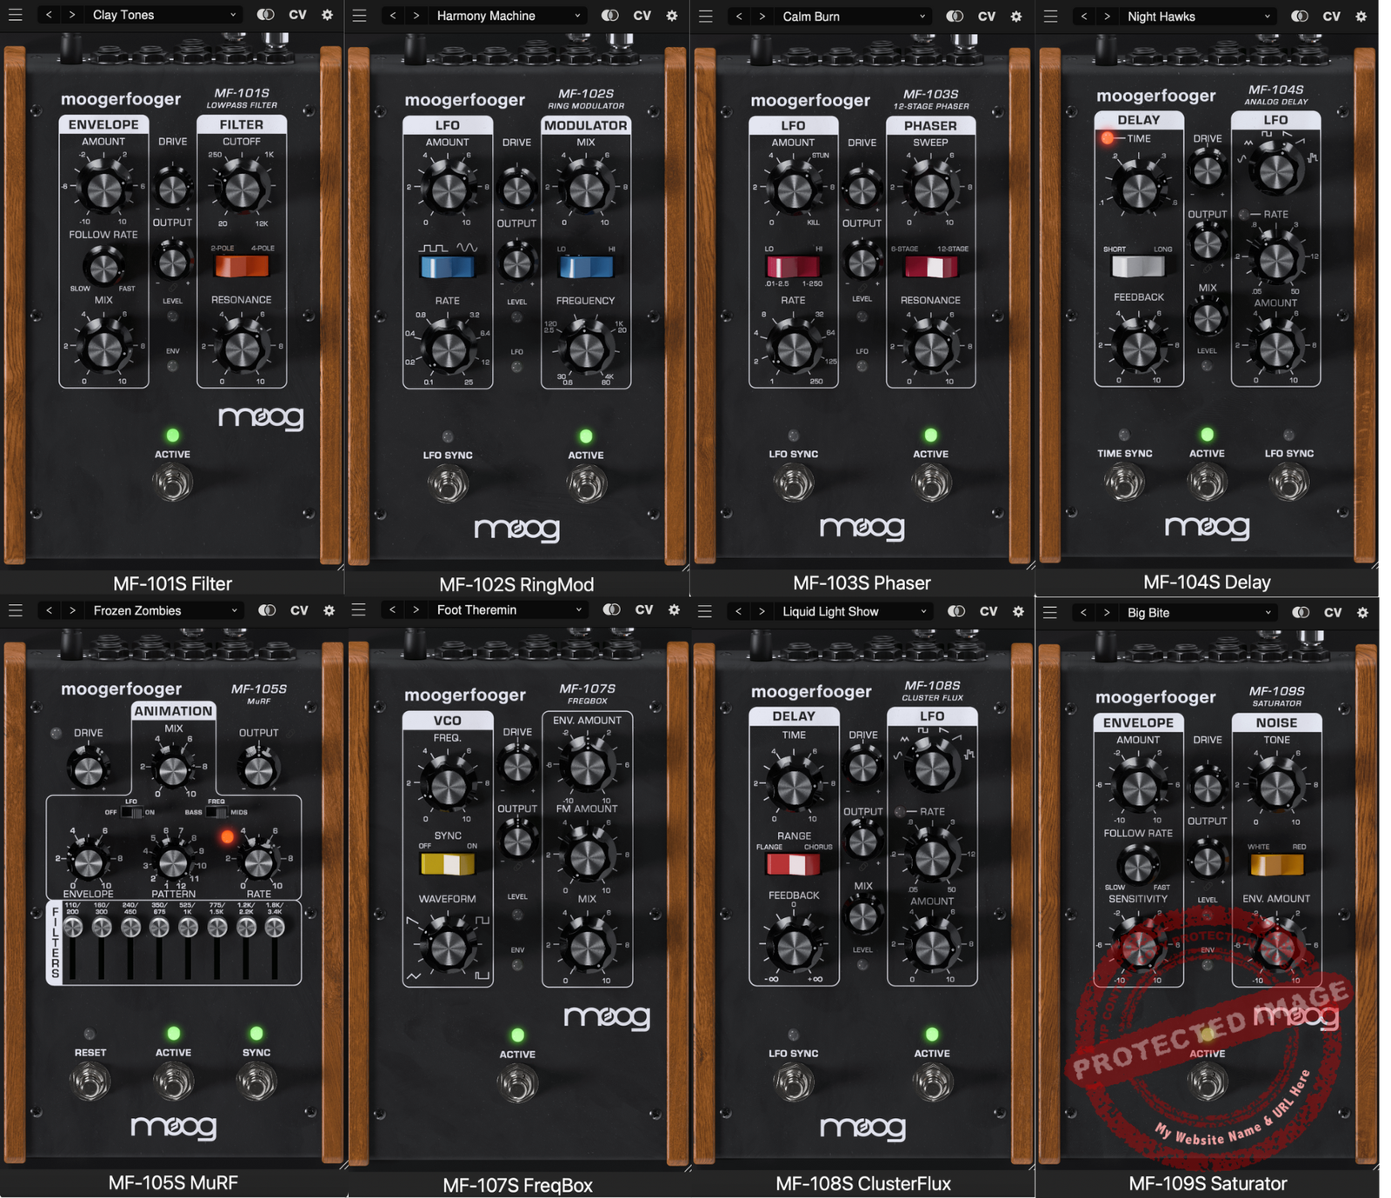
Task: Click PATTERN knob on MF-105S MuRF
Action: click(x=173, y=862)
